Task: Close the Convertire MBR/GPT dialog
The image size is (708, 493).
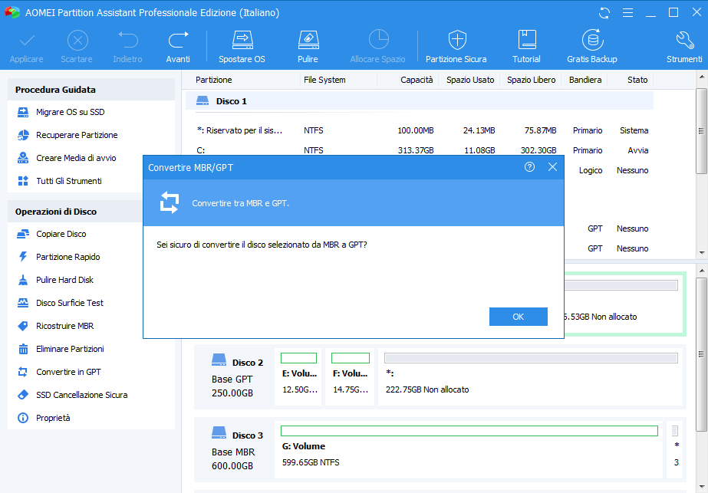Action: click(x=552, y=167)
